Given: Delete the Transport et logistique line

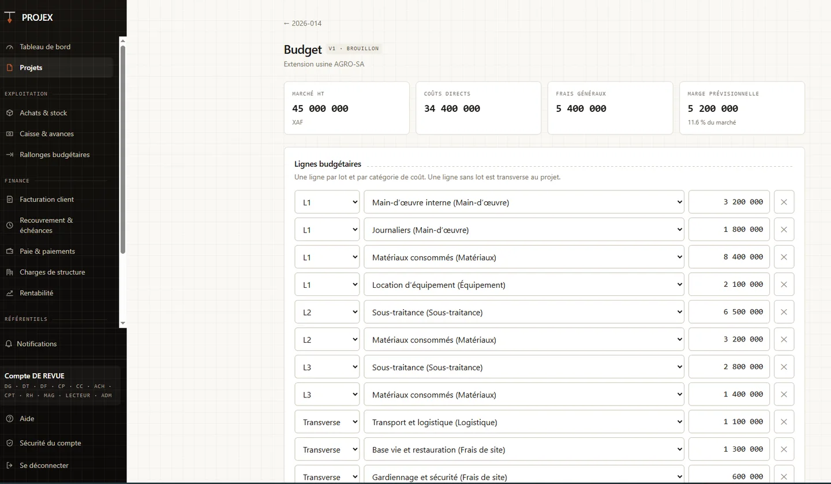Looking at the screenshot, I should coord(784,422).
